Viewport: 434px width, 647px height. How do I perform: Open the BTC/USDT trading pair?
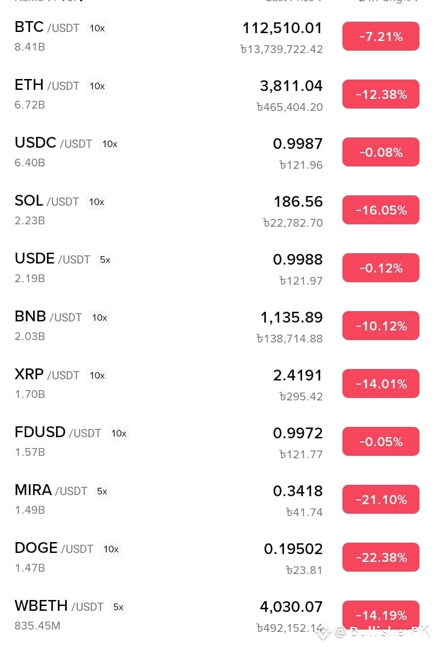tap(217, 37)
